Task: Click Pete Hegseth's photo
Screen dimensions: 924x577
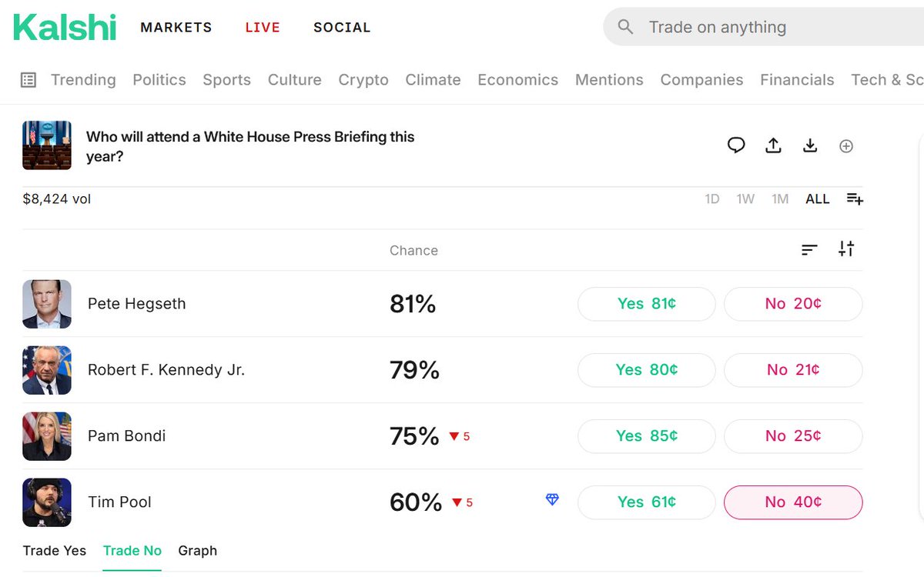Action: point(47,304)
